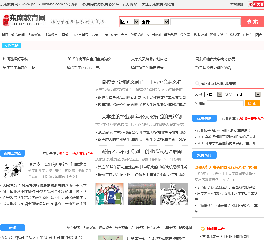Click the Weibo 加关注 follow icon

pyautogui.click(x=256, y=4)
